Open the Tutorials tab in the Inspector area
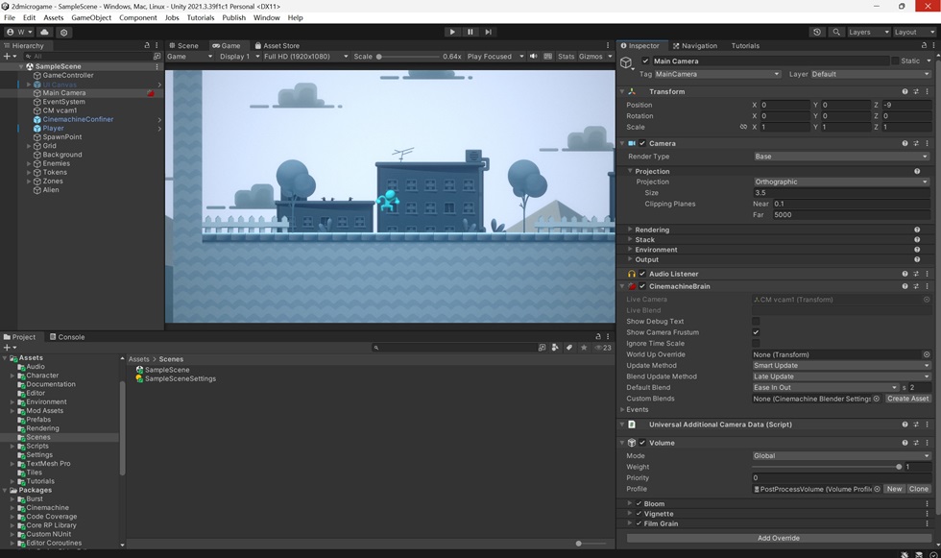 745,45
